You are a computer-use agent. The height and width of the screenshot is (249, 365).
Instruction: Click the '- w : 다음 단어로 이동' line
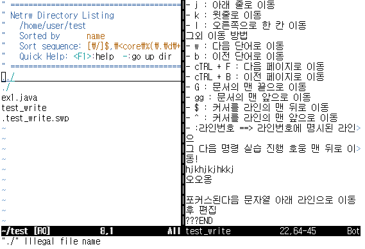(235, 46)
